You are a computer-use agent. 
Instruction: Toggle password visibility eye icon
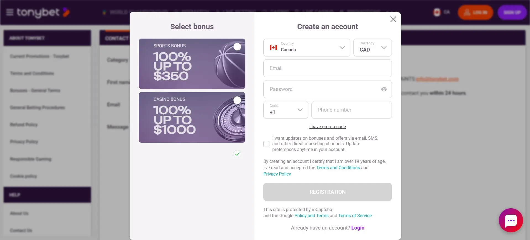coord(384,89)
